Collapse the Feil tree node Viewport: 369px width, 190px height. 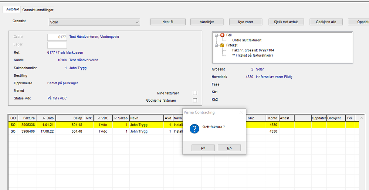(x=216, y=35)
